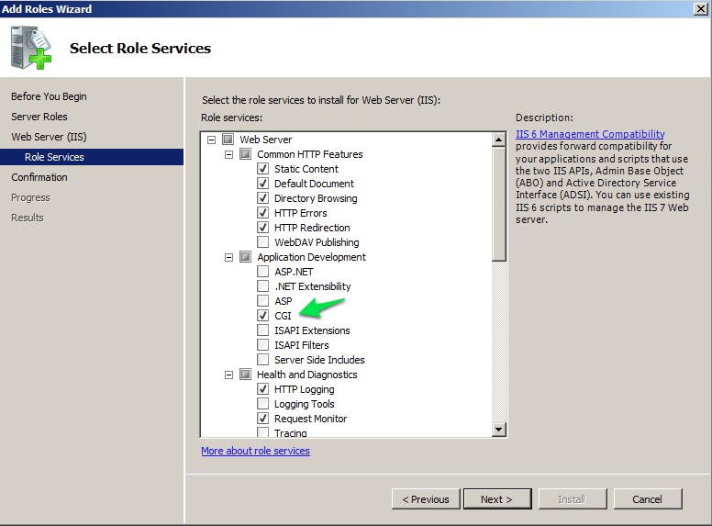Toggle the Application Development group checkbox
This screenshot has width=712, height=526.
click(x=245, y=257)
